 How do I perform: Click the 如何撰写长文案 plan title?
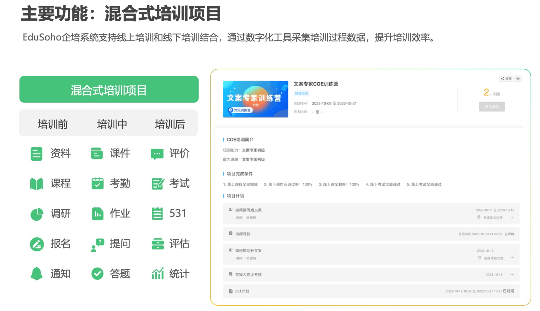[x=248, y=250]
